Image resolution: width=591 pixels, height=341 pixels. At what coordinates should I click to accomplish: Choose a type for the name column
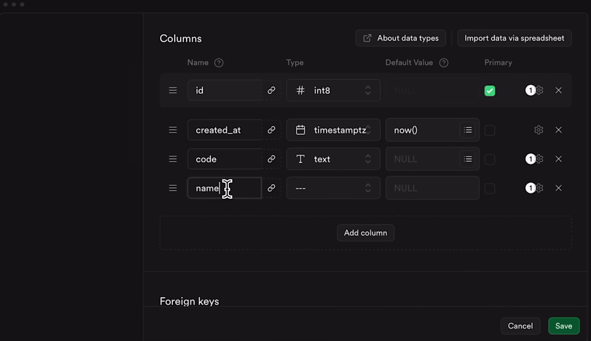(x=333, y=188)
